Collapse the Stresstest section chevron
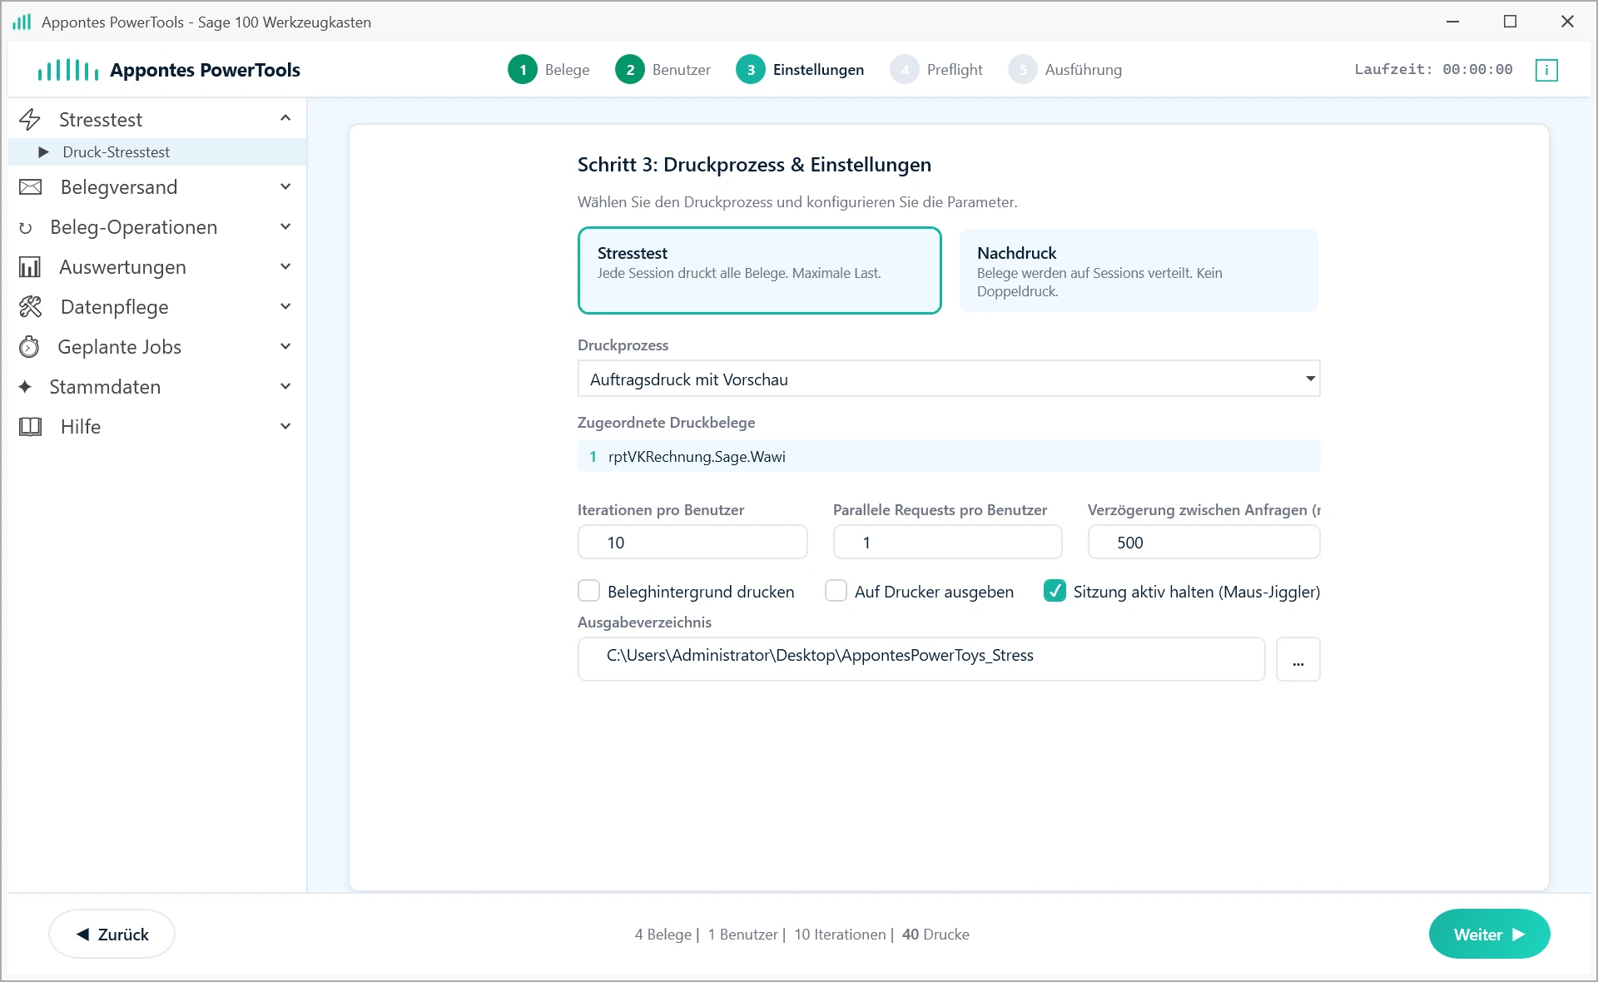 (x=285, y=118)
